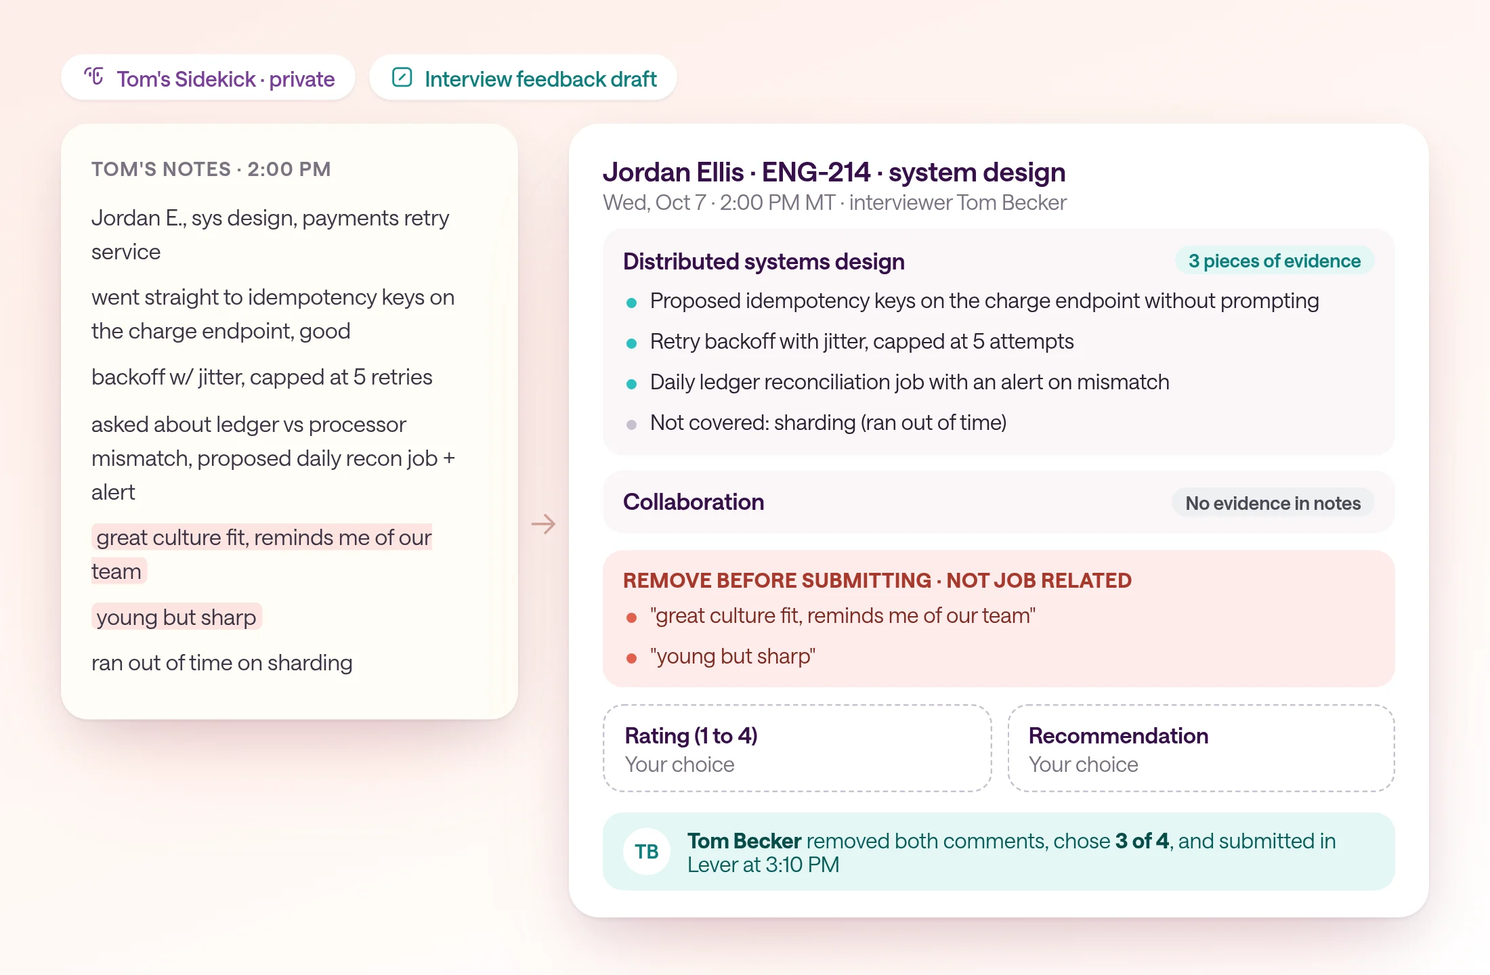This screenshot has width=1490, height=975.
Task: Click the Interview feedback draft pencil icon
Action: point(402,77)
